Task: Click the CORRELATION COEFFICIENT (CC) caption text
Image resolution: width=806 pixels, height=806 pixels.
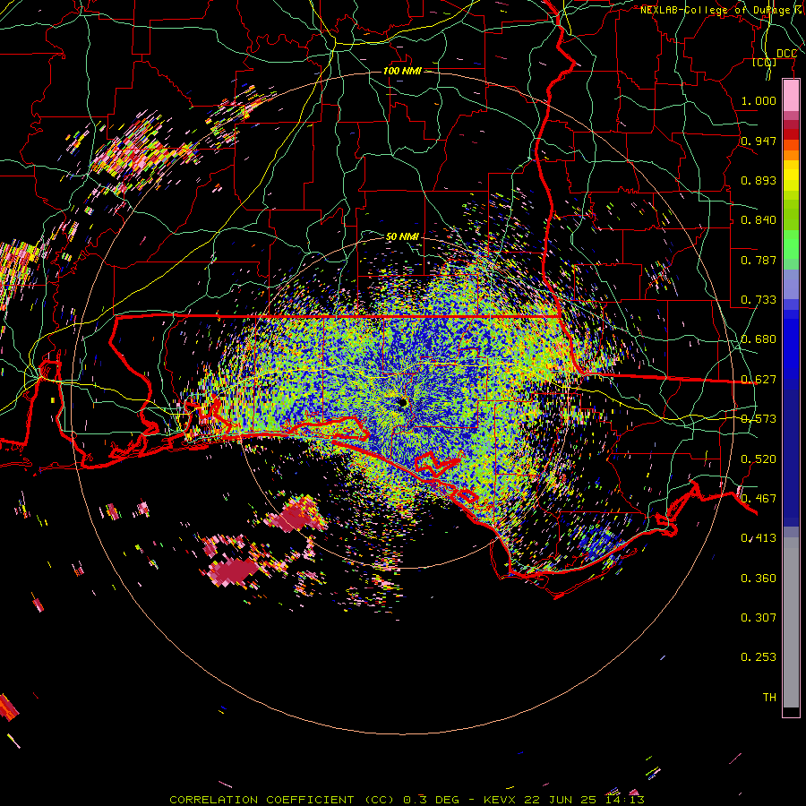Action: [x=283, y=800]
